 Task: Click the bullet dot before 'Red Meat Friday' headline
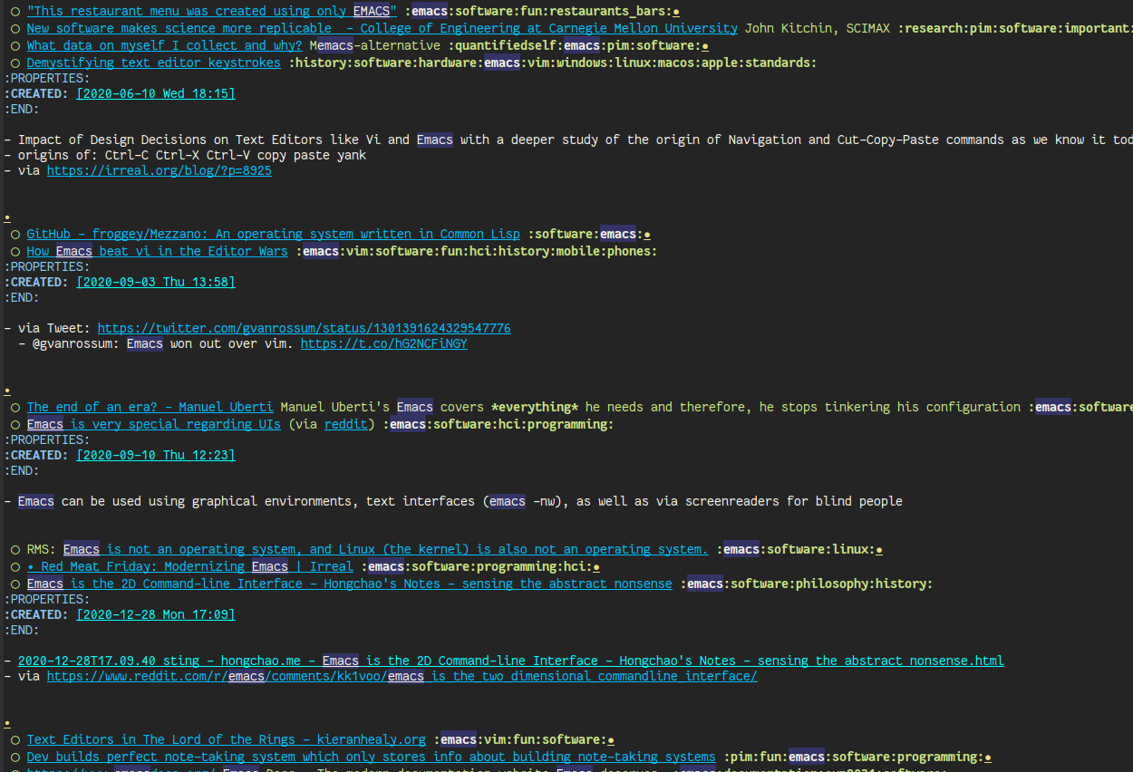[x=33, y=565]
